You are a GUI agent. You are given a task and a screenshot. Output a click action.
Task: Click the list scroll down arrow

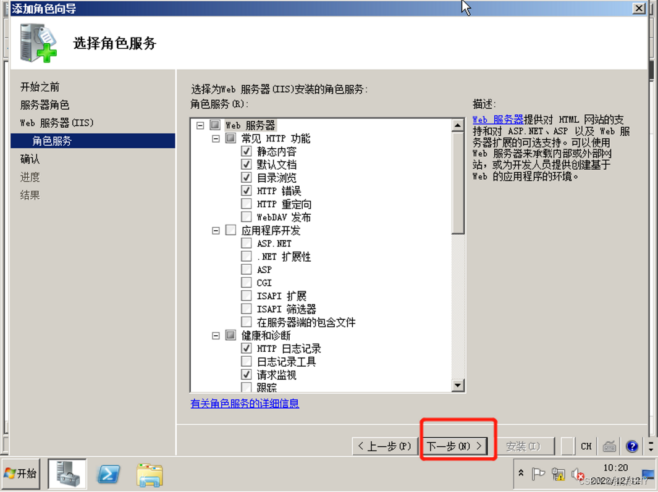458,385
